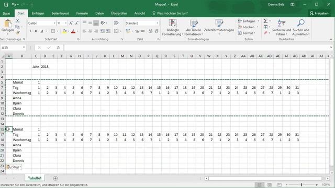Add a new sheet with plus icon
335x188 pixels.
55,178
